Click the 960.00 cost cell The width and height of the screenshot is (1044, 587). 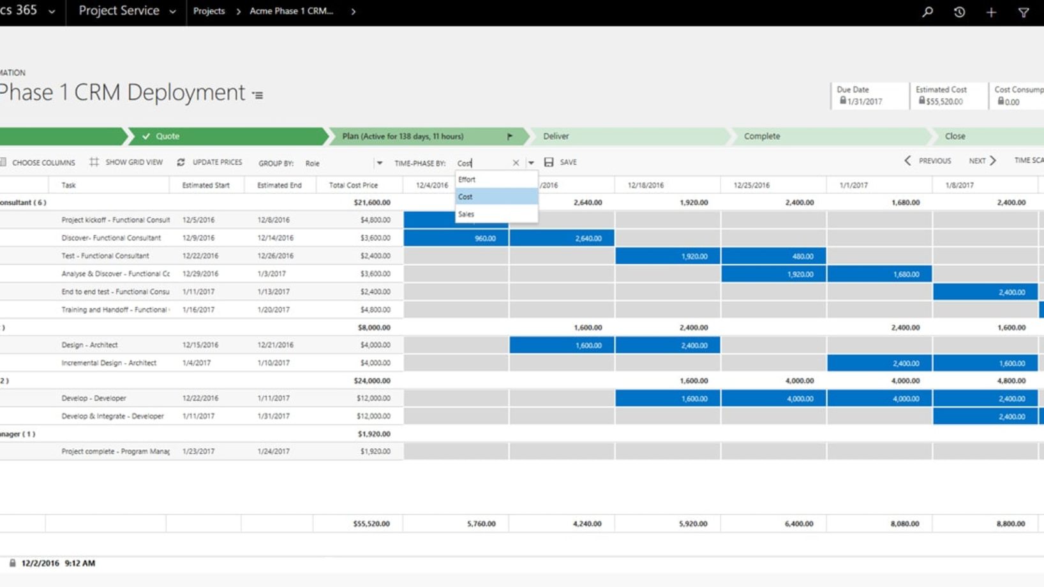456,238
